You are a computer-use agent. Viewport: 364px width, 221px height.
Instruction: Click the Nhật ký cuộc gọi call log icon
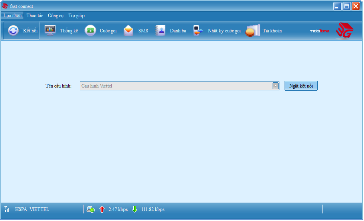tap(198, 31)
